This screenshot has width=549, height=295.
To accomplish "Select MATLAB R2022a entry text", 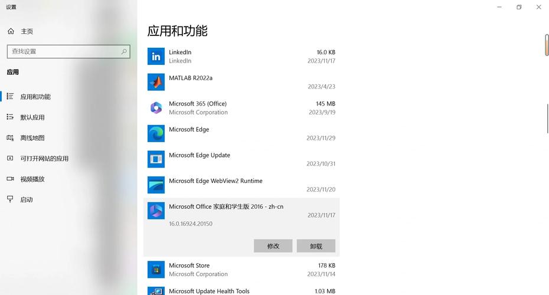I will pos(191,78).
